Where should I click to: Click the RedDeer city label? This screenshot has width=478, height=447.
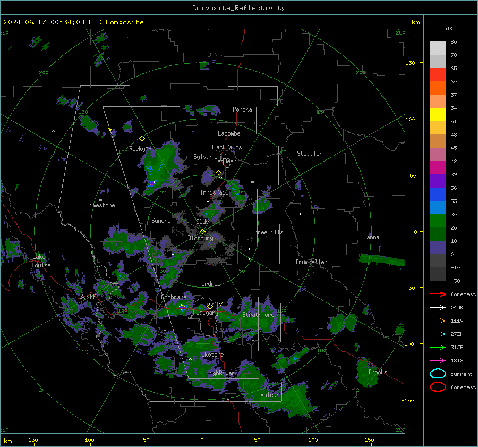tap(225, 161)
